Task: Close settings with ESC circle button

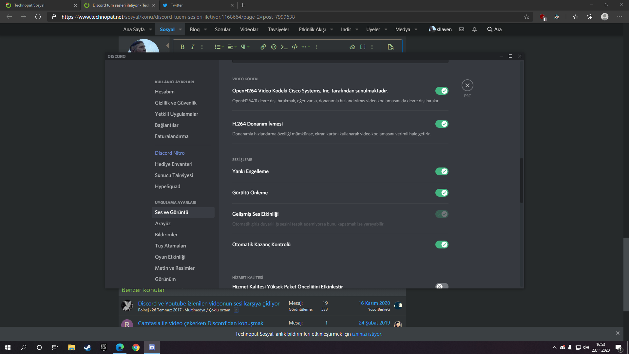Action: tap(467, 85)
